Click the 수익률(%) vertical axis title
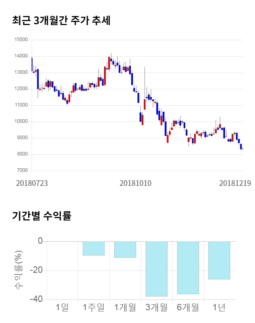Image resolution: width=255 pixels, height=323 pixels. coord(19,270)
